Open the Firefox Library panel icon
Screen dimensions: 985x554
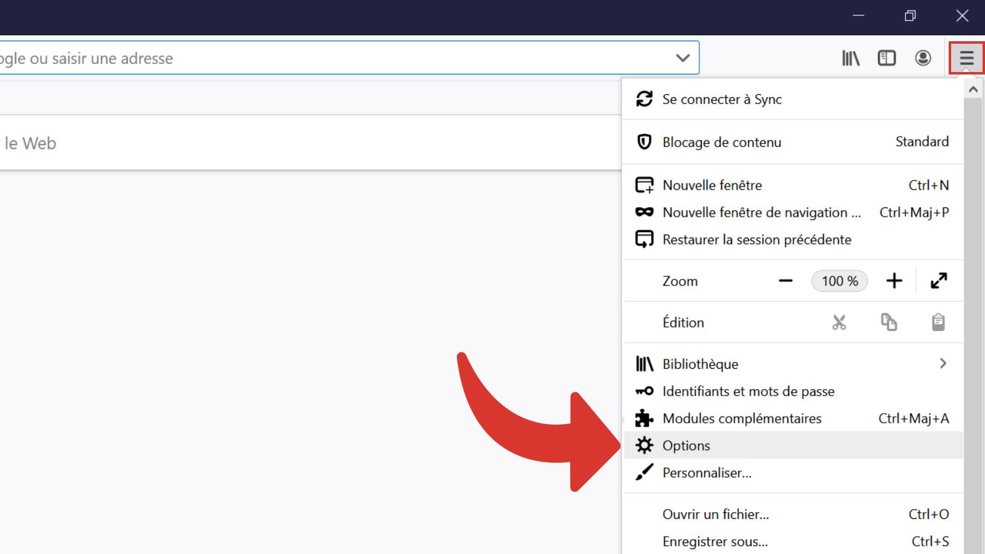851,58
